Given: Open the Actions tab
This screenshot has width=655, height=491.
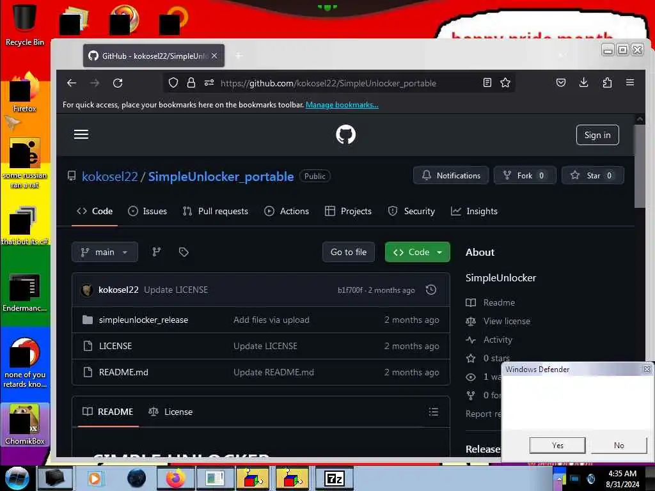Looking at the screenshot, I should pyautogui.click(x=287, y=211).
